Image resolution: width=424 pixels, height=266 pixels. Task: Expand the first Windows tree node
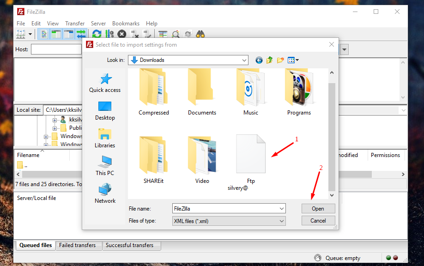46,137
